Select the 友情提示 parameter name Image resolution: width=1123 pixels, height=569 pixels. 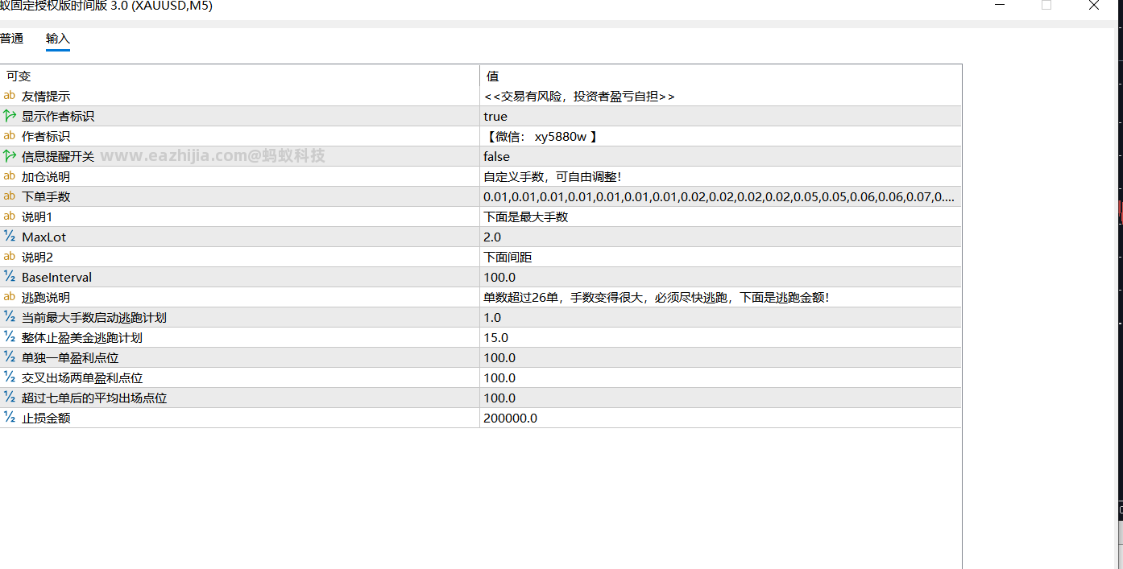pos(46,96)
